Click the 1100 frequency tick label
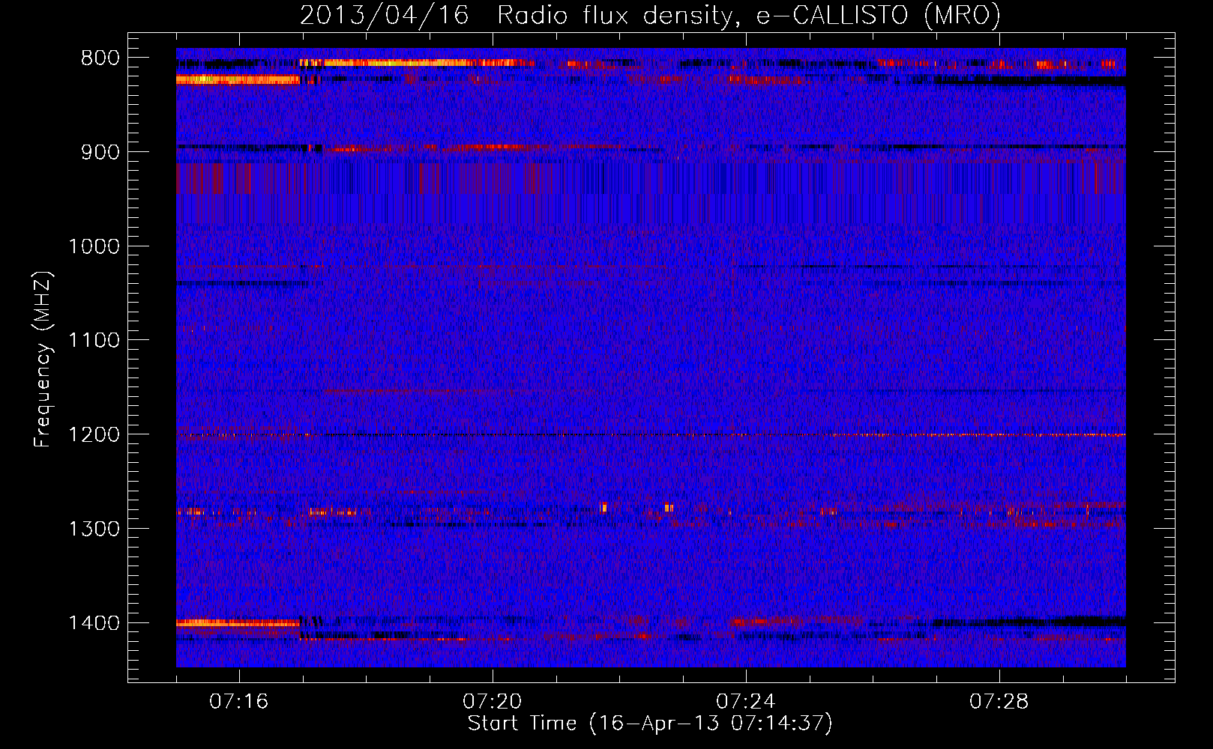This screenshot has height=749, width=1213. [94, 341]
